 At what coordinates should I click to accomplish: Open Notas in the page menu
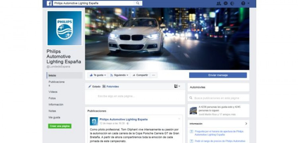52,111
